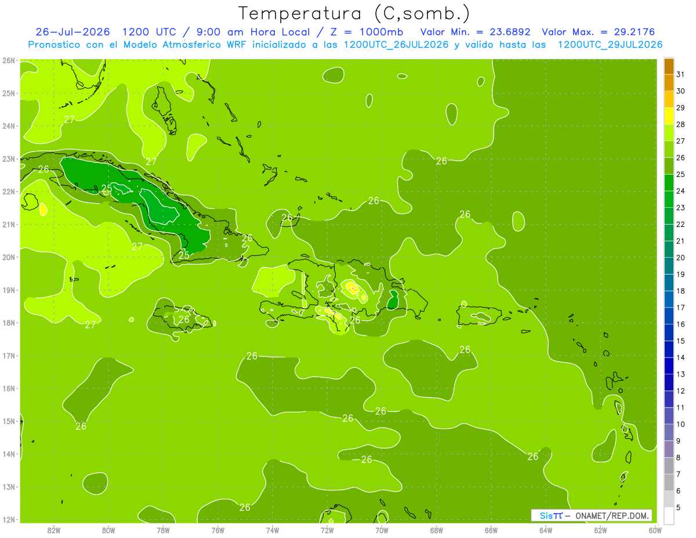This screenshot has width=696, height=538.
Task: Click the '1200 UTC' time in the header
Action: [150, 32]
